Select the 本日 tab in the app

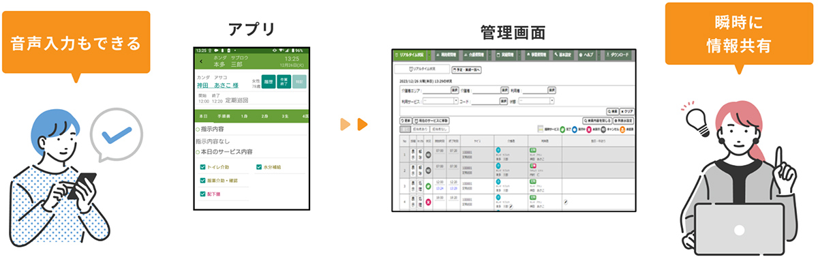(203, 117)
